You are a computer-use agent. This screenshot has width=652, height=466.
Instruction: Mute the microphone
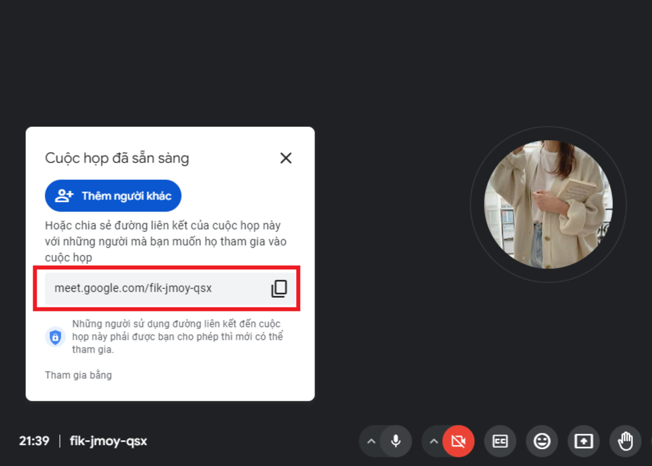tap(396, 442)
